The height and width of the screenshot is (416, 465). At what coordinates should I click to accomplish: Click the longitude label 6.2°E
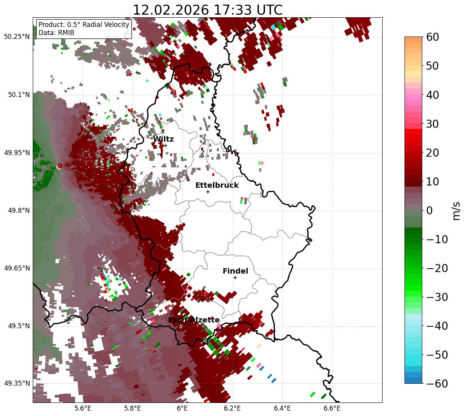232,408
